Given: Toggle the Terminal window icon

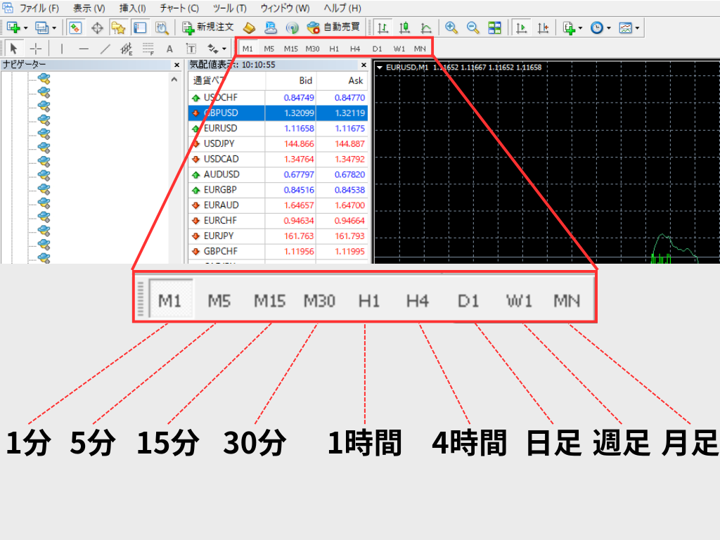Looking at the screenshot, I should (x=140, y=28).
